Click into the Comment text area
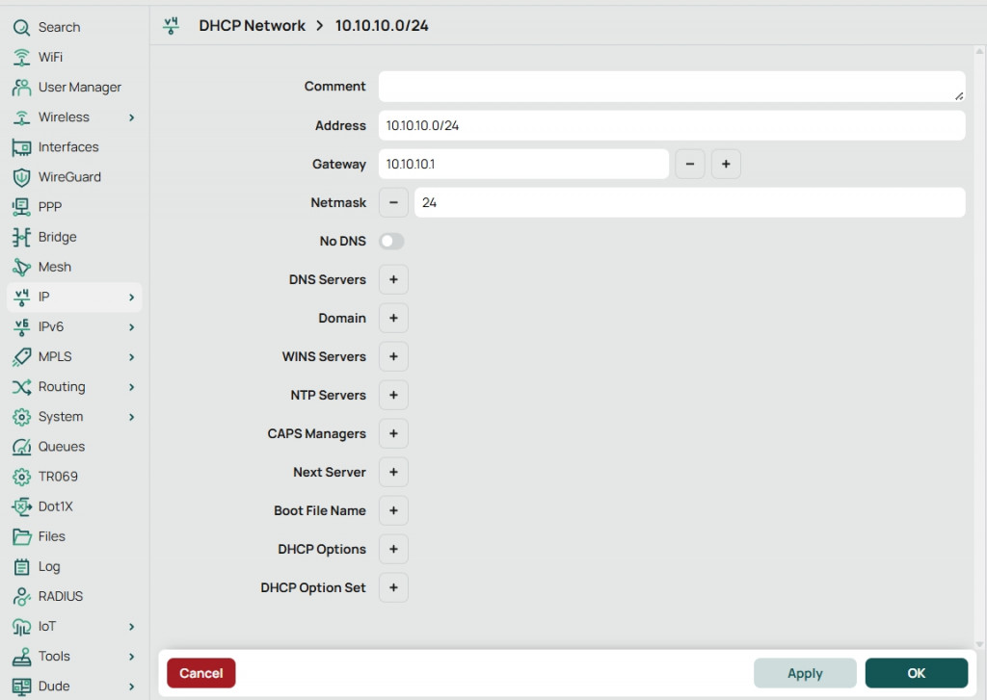Viewport: 987px width, 700px height. [x=672, y=87]
